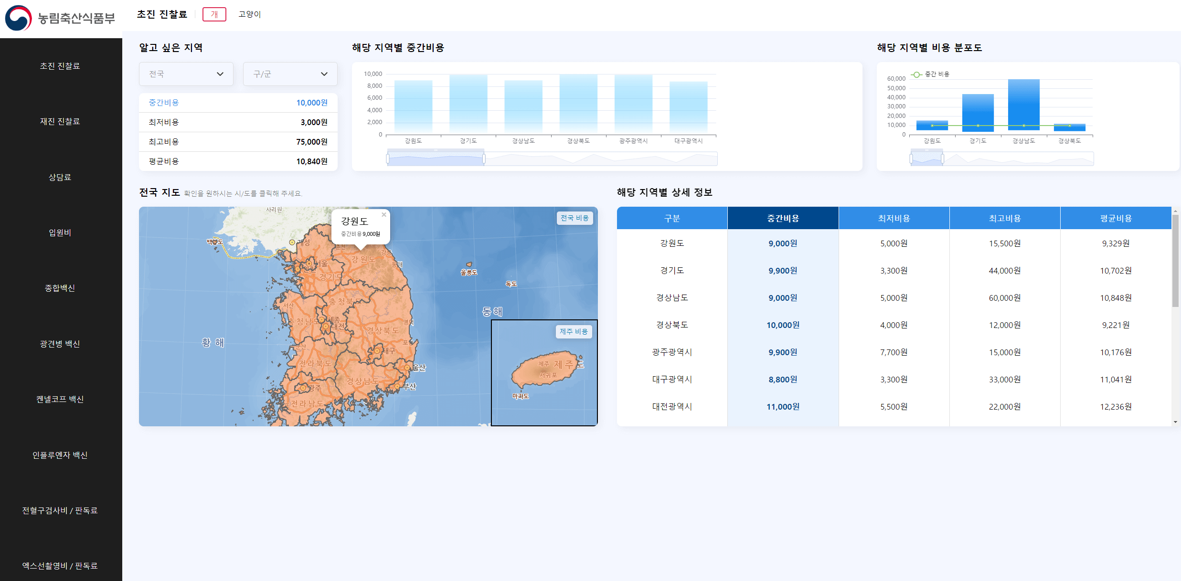This screenshot has height=581, width=1181.
Task: Open the 구/군 district dropdown
Action: (x=290, y=74)
